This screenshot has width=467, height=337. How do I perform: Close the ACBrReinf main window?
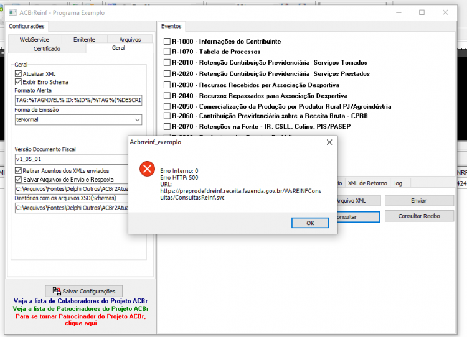pos(445,12)
